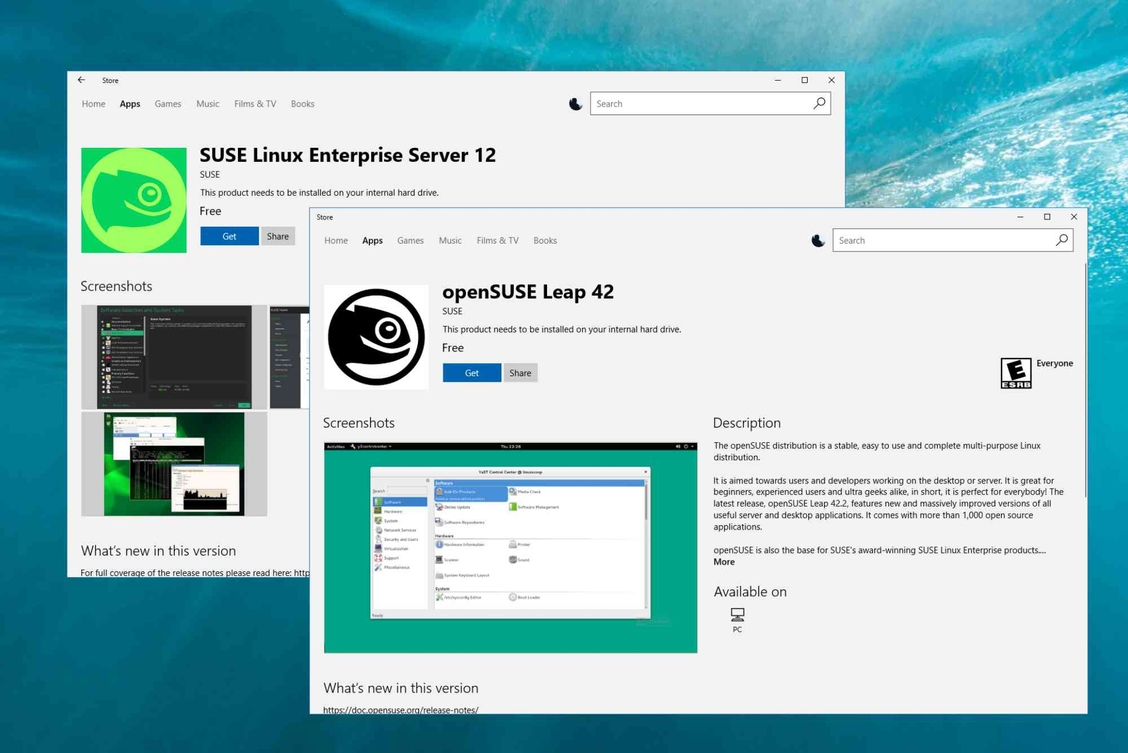Open YaST Control Center screenshot

(x=510, y=548)
